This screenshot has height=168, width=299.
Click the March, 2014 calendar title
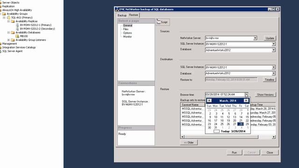point(228,101)
